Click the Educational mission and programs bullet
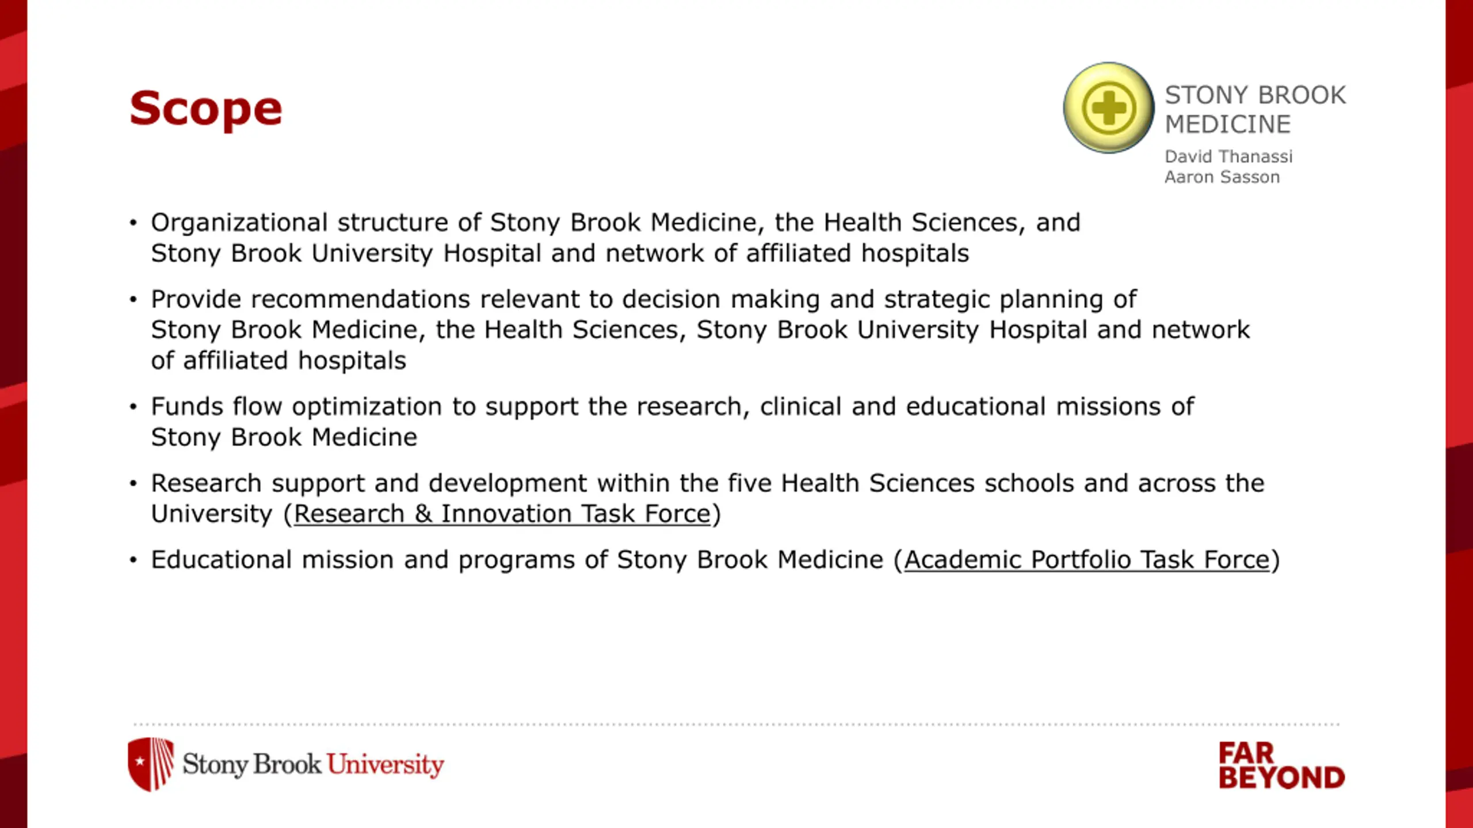 pos(715,560)
